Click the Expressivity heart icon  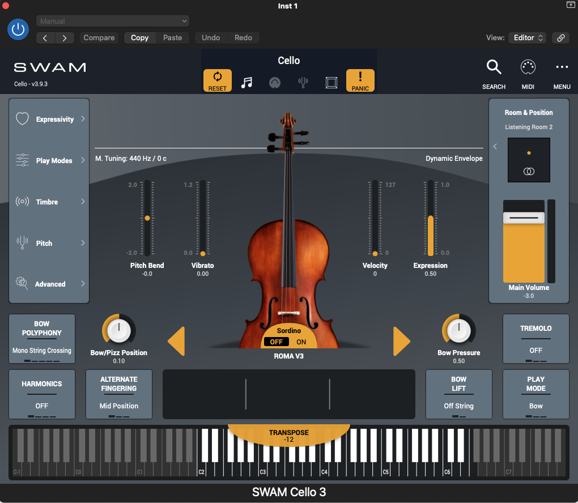pos(22,118)
